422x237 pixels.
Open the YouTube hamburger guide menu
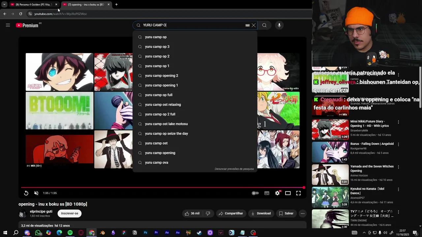[8, 25]
